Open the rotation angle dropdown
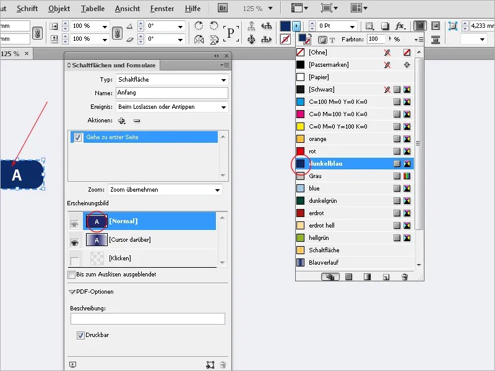Screen dimensions: 495x371 180,26
